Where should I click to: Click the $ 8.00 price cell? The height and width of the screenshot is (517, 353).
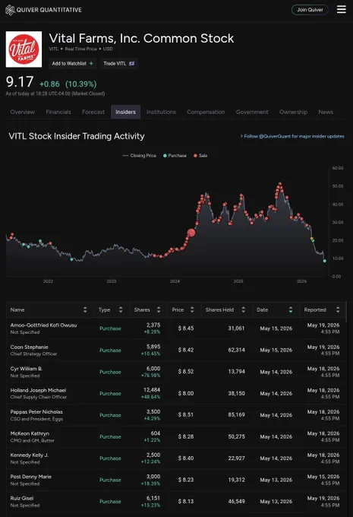[x=186, y=393]
